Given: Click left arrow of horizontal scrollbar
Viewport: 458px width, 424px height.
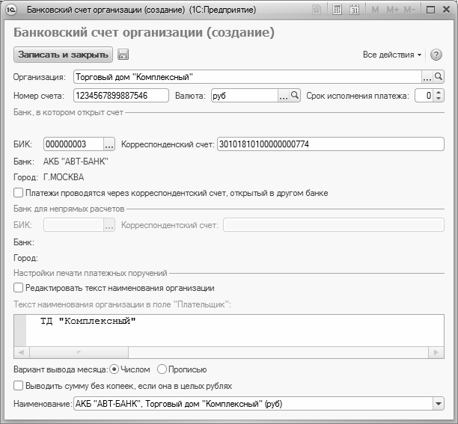Looking at the screenshot, I should (21, 352).
